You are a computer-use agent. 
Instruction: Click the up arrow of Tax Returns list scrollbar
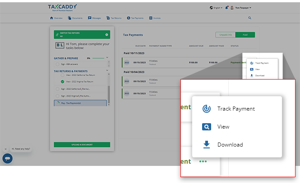109,74
